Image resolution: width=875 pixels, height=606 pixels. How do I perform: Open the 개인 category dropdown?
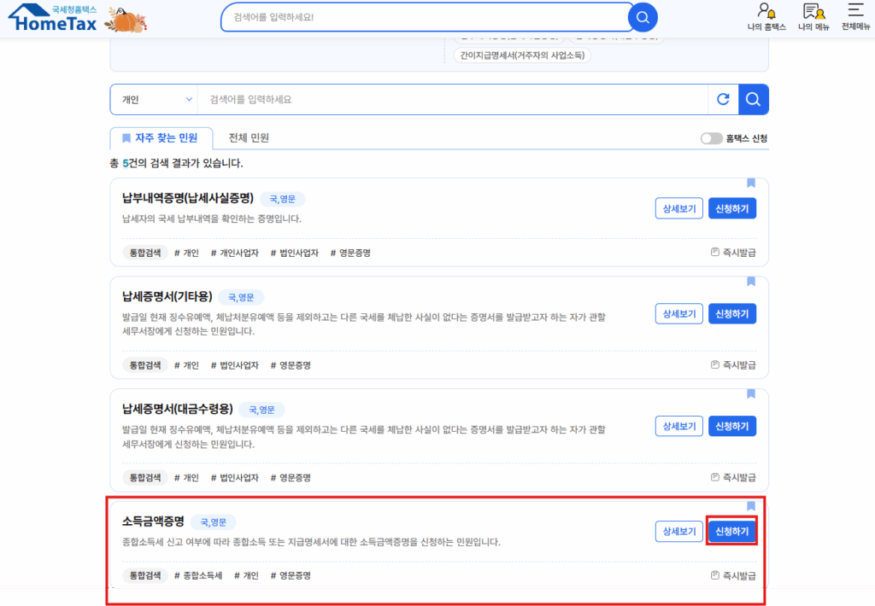154,99
